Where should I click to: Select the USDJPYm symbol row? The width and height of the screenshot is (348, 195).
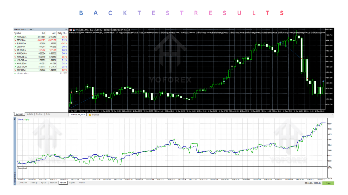41,47
